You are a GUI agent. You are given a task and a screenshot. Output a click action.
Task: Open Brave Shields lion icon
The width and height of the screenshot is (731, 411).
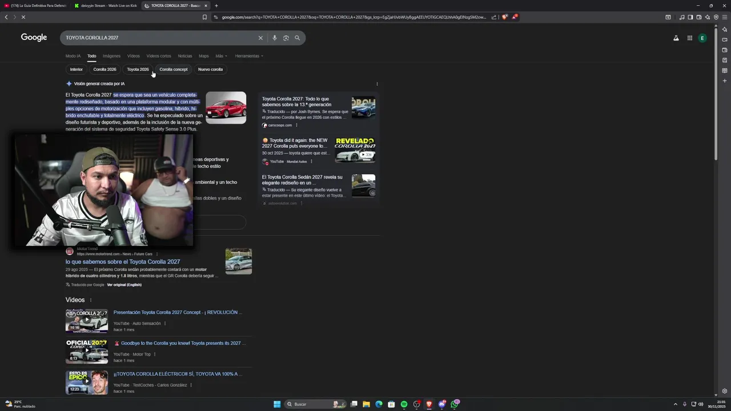coord(504,17)
